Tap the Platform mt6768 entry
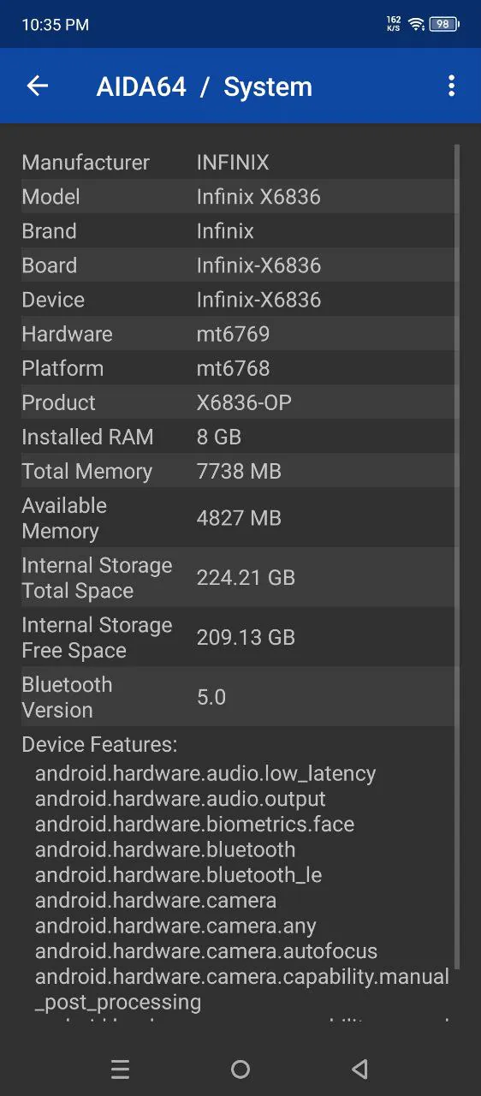 click(238, 367)
